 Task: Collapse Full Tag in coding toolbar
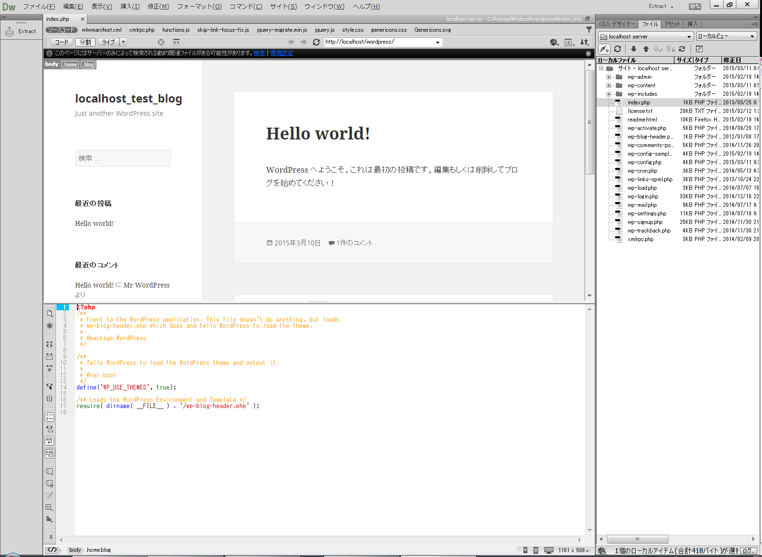point(49,344)
